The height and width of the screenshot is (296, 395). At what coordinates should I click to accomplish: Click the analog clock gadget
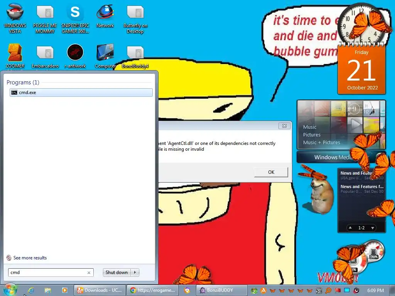coord(361,25)
